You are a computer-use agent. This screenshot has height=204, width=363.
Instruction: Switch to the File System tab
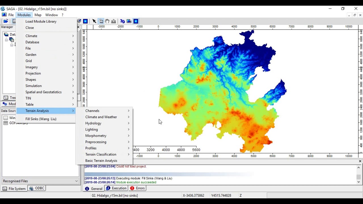pyautogui.click(x=14, y=188)
